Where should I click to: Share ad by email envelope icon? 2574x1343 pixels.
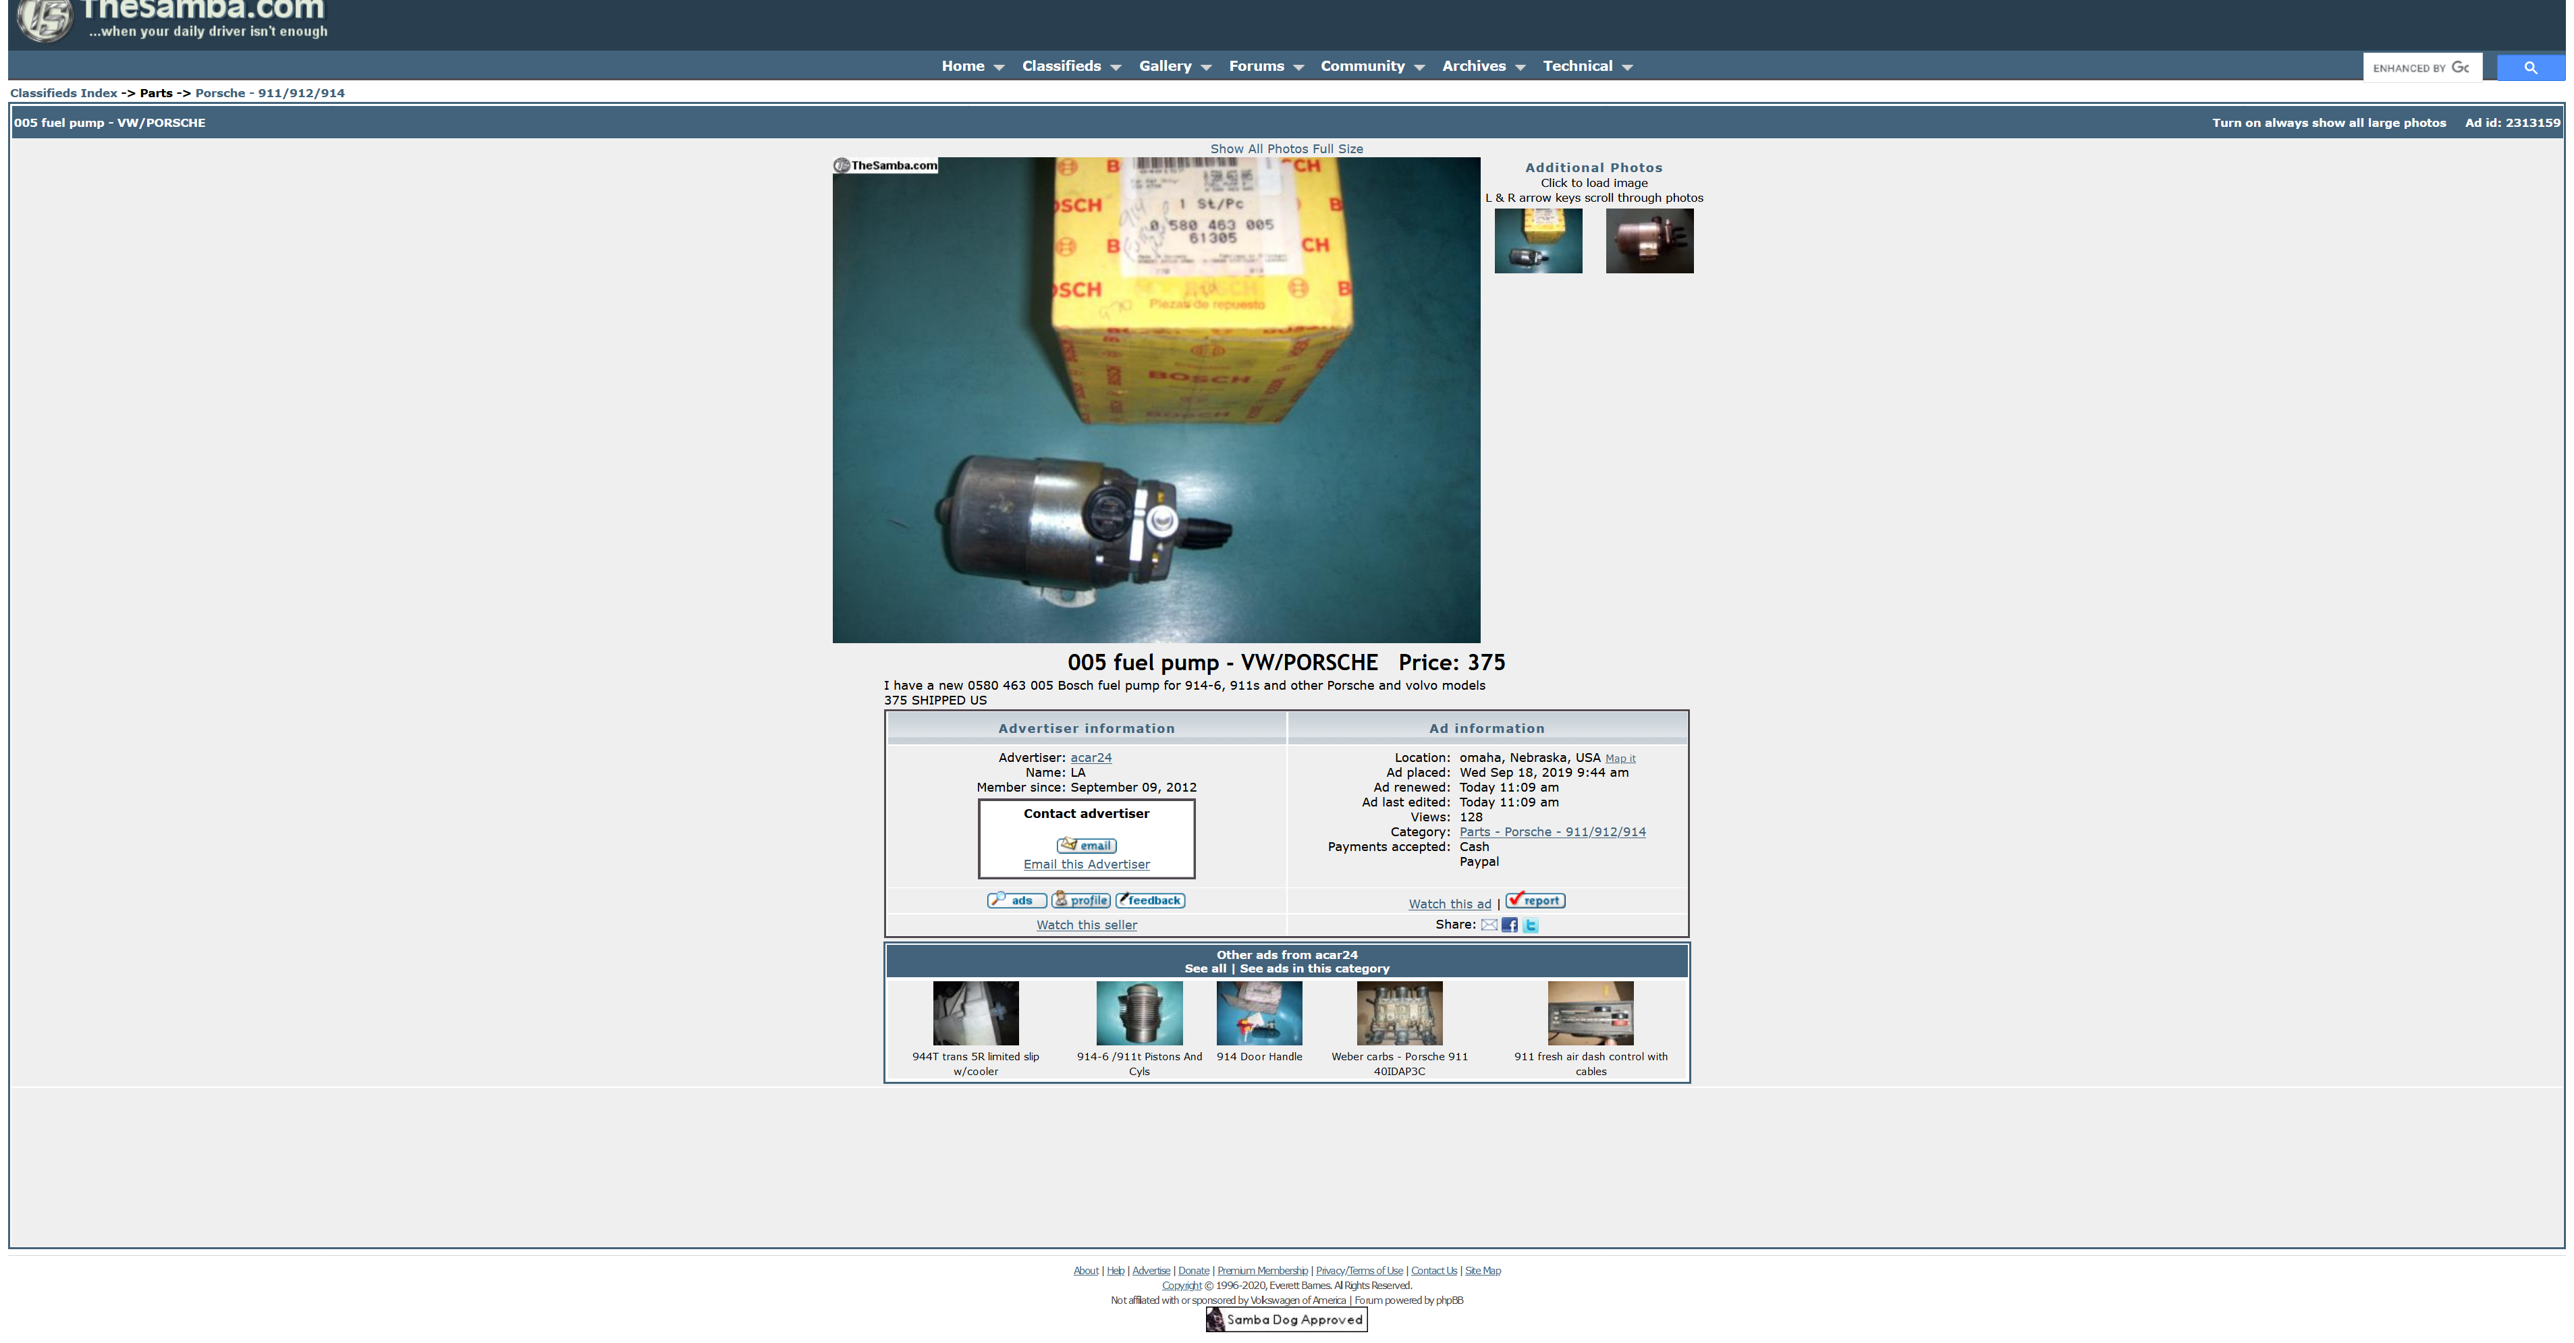tap(1489, 925)
